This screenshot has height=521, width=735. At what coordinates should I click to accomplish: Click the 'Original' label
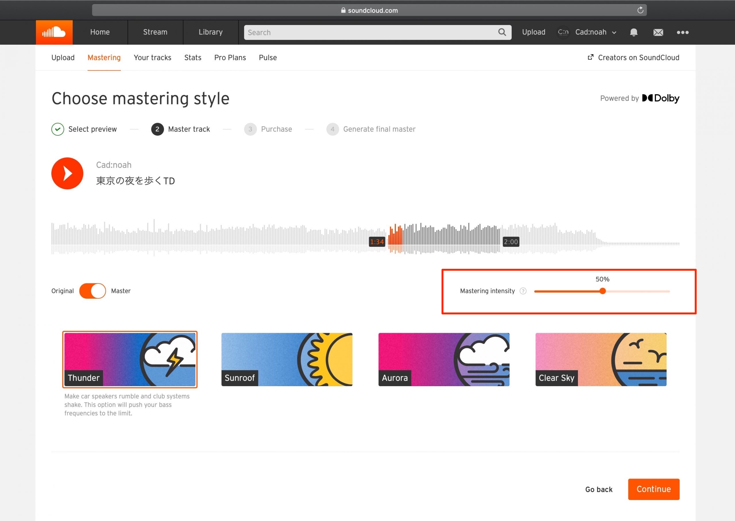coord(63,291)
